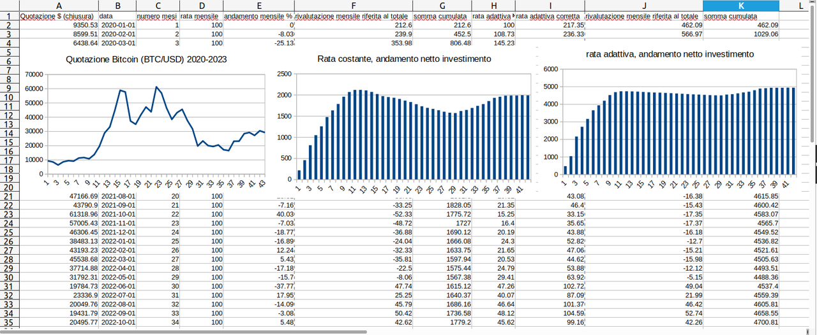Click the 'data' header cell
Image resolution: width=817 pixels, height=335 pixels.
pyautogui.click(x=117, y=16)
